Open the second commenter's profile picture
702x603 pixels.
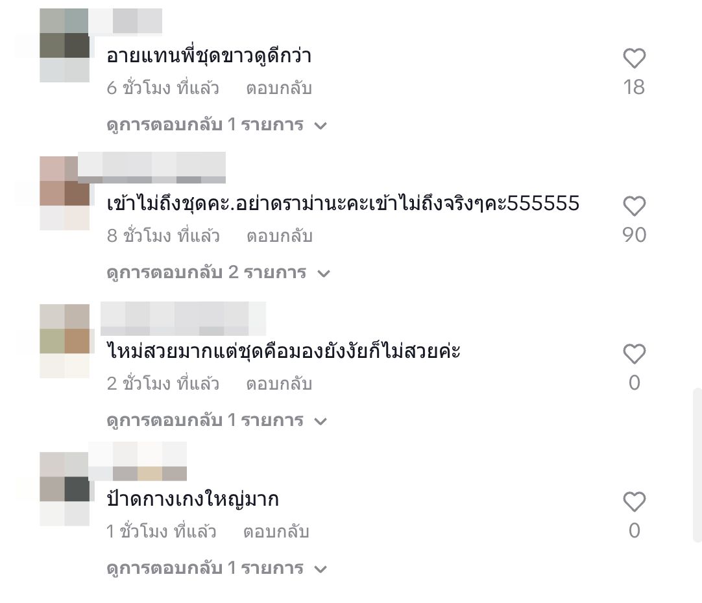(64, 193)
